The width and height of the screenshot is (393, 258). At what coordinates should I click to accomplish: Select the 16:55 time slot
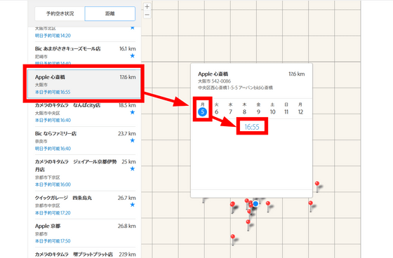[x=252, y=127]
